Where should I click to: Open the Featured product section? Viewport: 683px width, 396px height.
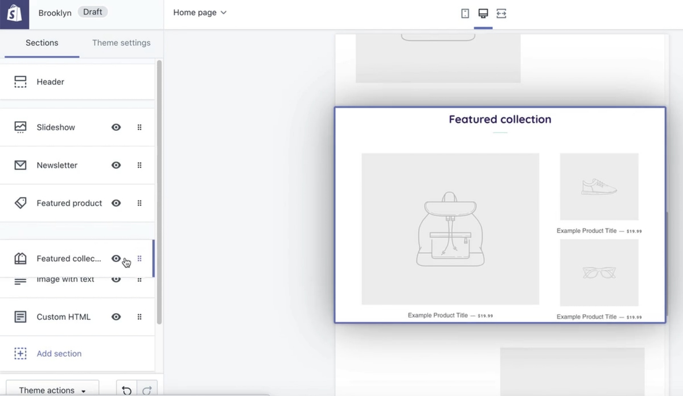point(69,203)
